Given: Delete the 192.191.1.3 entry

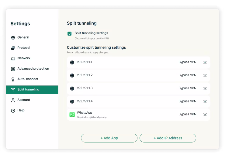Looking at the screenshot, I should (205, 89).
